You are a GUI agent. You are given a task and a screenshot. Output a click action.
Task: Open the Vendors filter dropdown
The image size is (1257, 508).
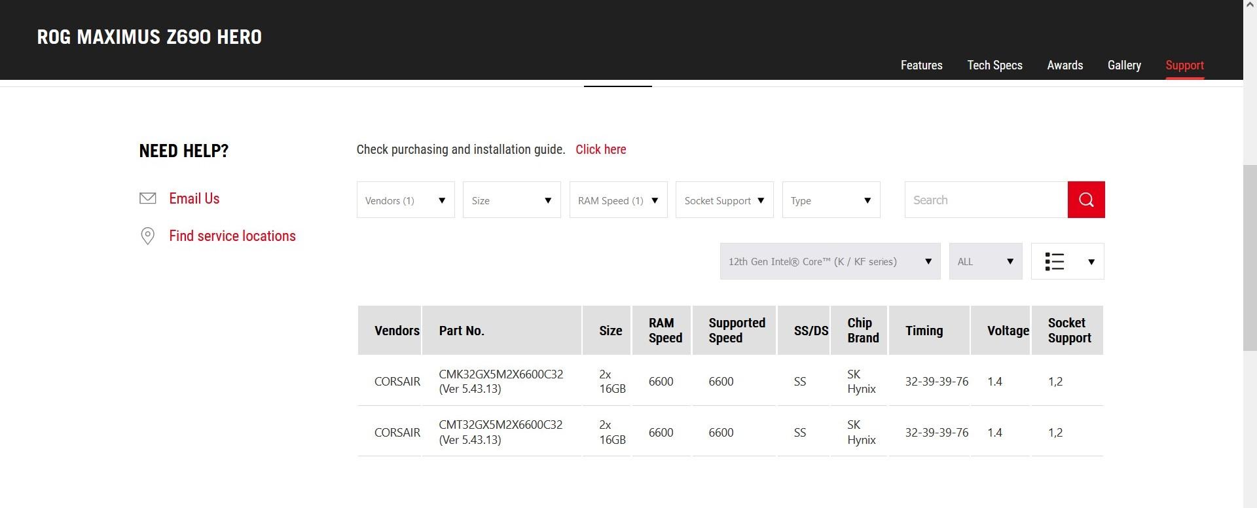(x=405, y=200)
